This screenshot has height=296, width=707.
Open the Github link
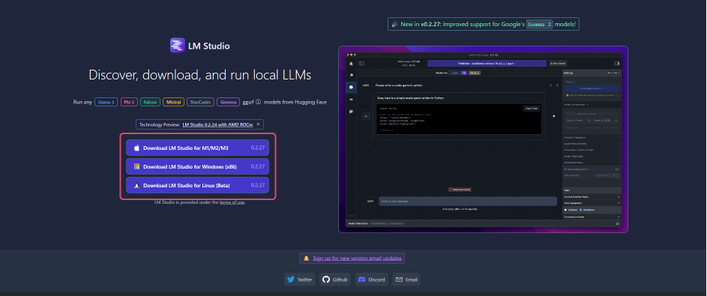[335, 280]
